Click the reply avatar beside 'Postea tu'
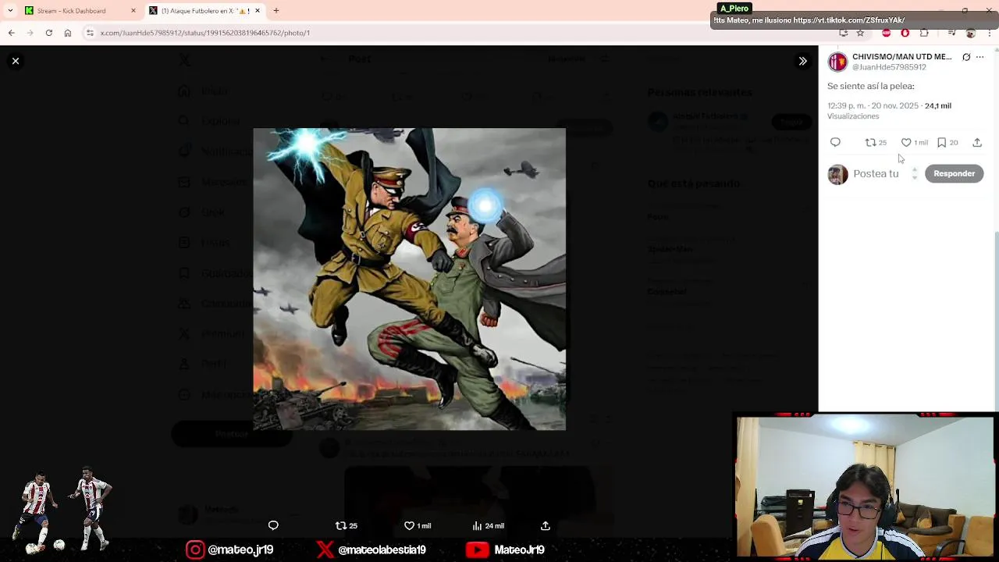 pyautogui.click(x=837, y=174)
